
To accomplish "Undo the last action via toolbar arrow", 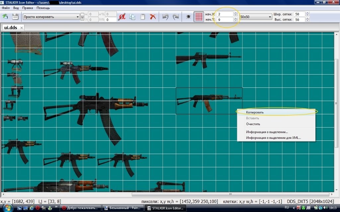I will coord(165,17).
